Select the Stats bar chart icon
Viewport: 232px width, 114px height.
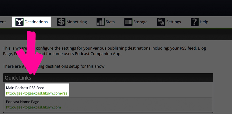pyautogui.click(x=101, y=22)
